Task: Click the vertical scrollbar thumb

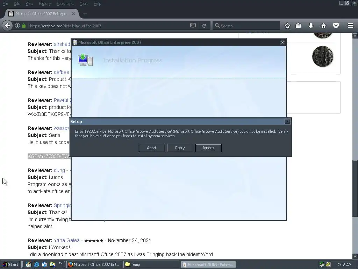Action: click(x=355, y=189)
